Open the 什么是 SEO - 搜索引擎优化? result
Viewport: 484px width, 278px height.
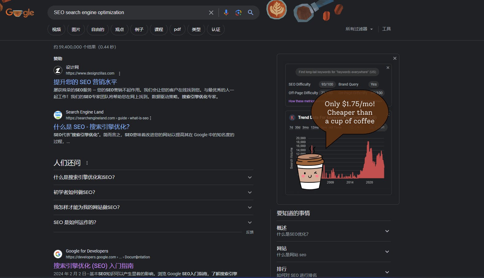pos(92,127)
